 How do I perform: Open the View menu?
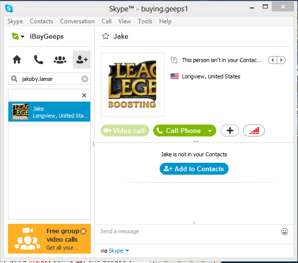[124, 21]
